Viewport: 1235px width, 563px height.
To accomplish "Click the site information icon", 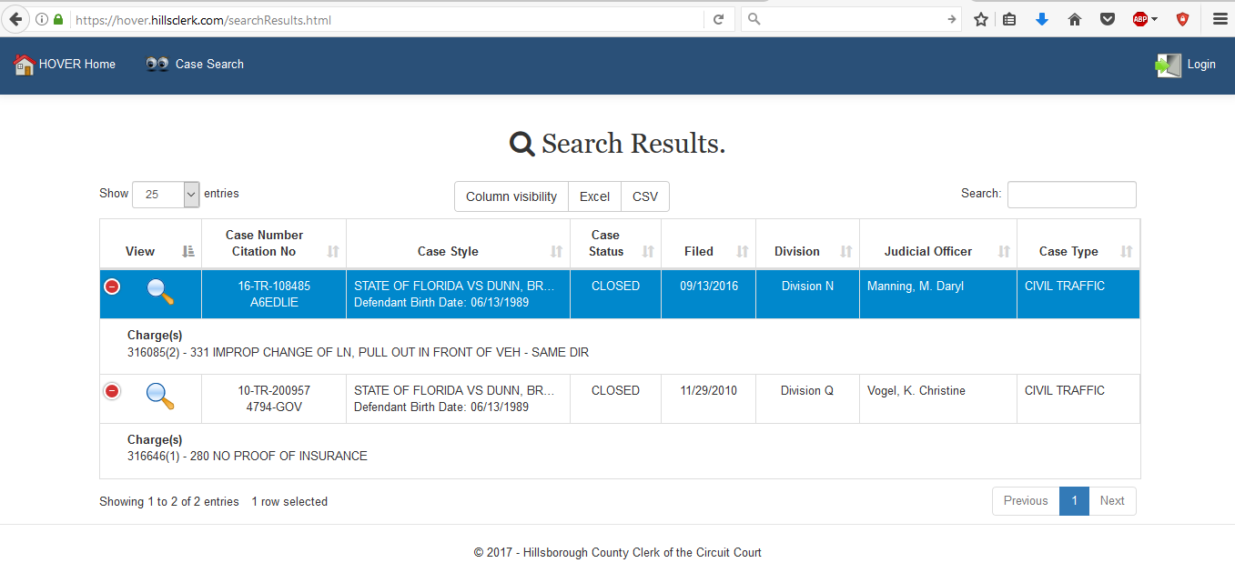I will point(42,19).
